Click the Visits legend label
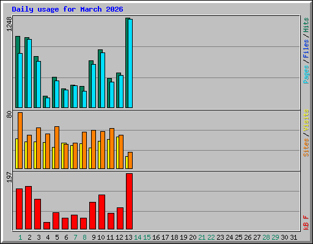Image resolution: width=313 pixels, height=244 pixels. pos(306,120)
